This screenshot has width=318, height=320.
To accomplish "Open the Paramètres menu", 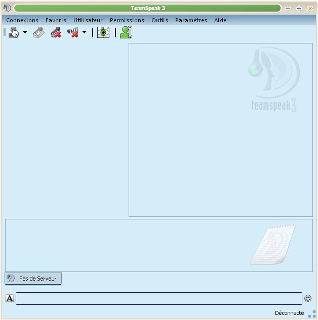I will 191,20.
